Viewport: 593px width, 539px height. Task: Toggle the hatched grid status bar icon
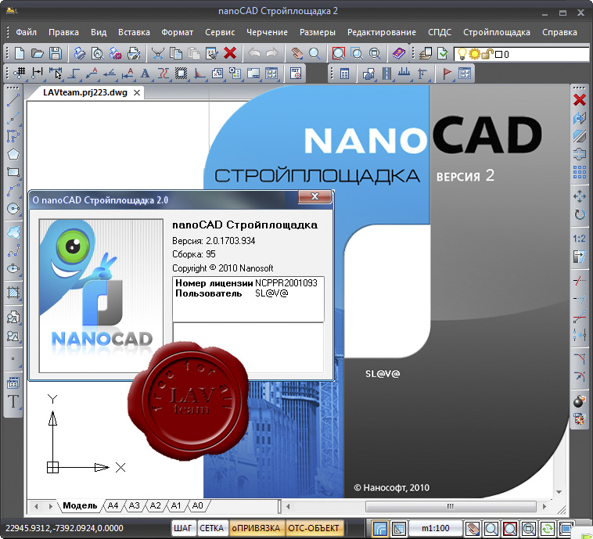point(398,528)
